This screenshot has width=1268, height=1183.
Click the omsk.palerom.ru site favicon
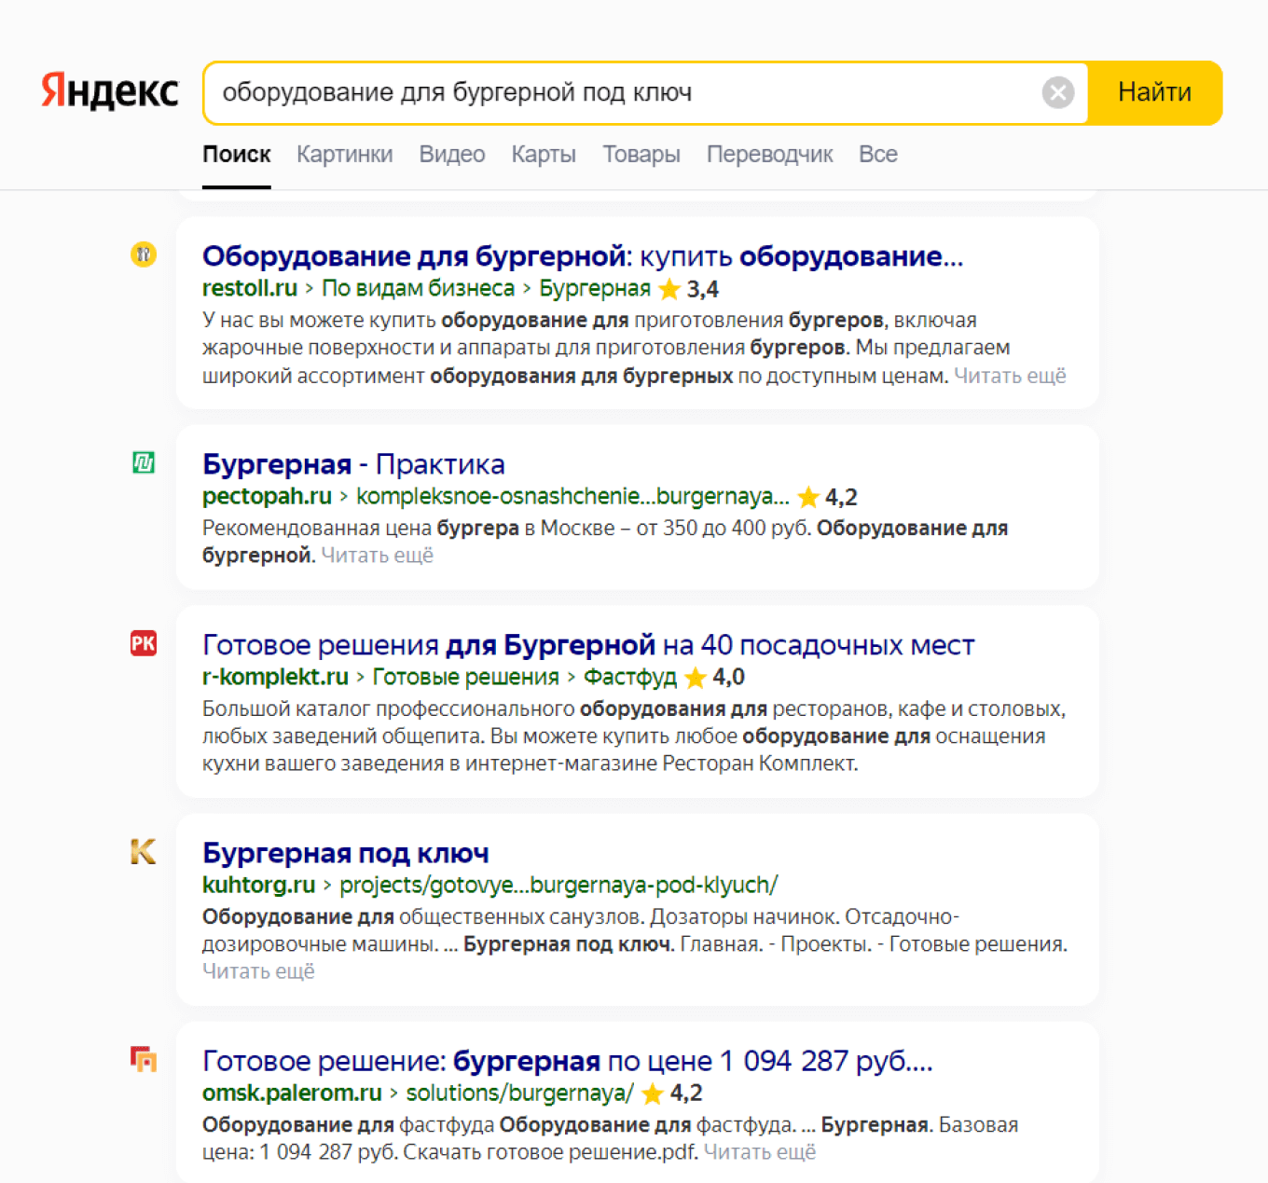tap(143, 1060)
